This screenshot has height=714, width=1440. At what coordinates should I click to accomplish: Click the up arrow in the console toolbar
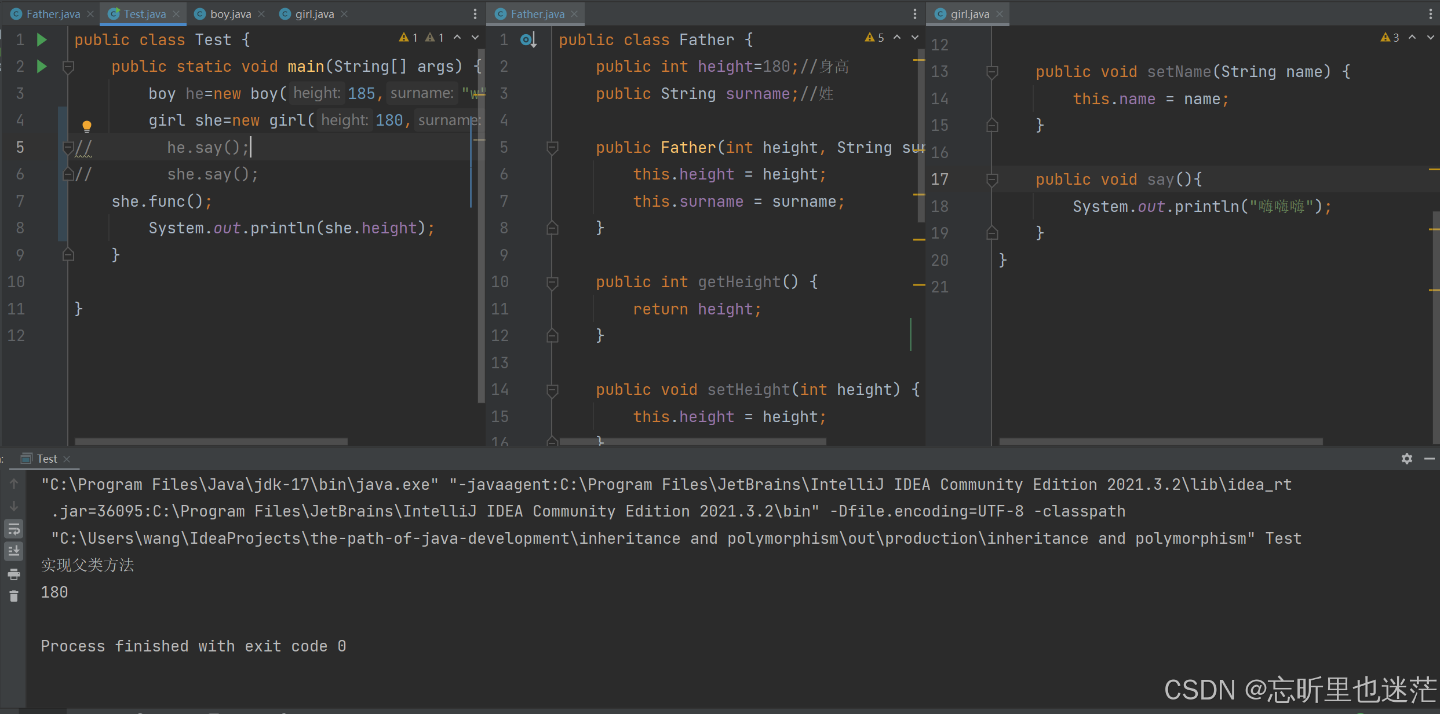tap(13, 484)
